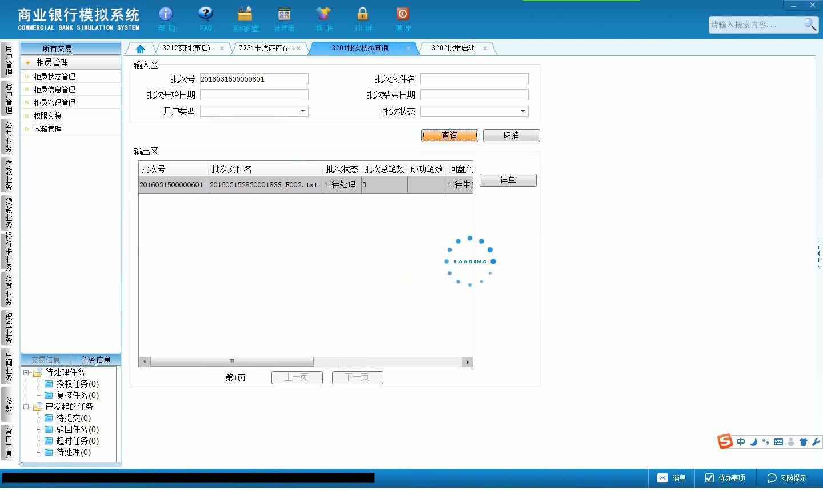
Task: Click the 详单 detail button
Action: 508,180
